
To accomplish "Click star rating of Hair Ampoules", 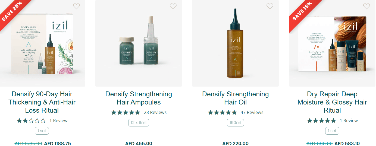I will click(126, 112).
